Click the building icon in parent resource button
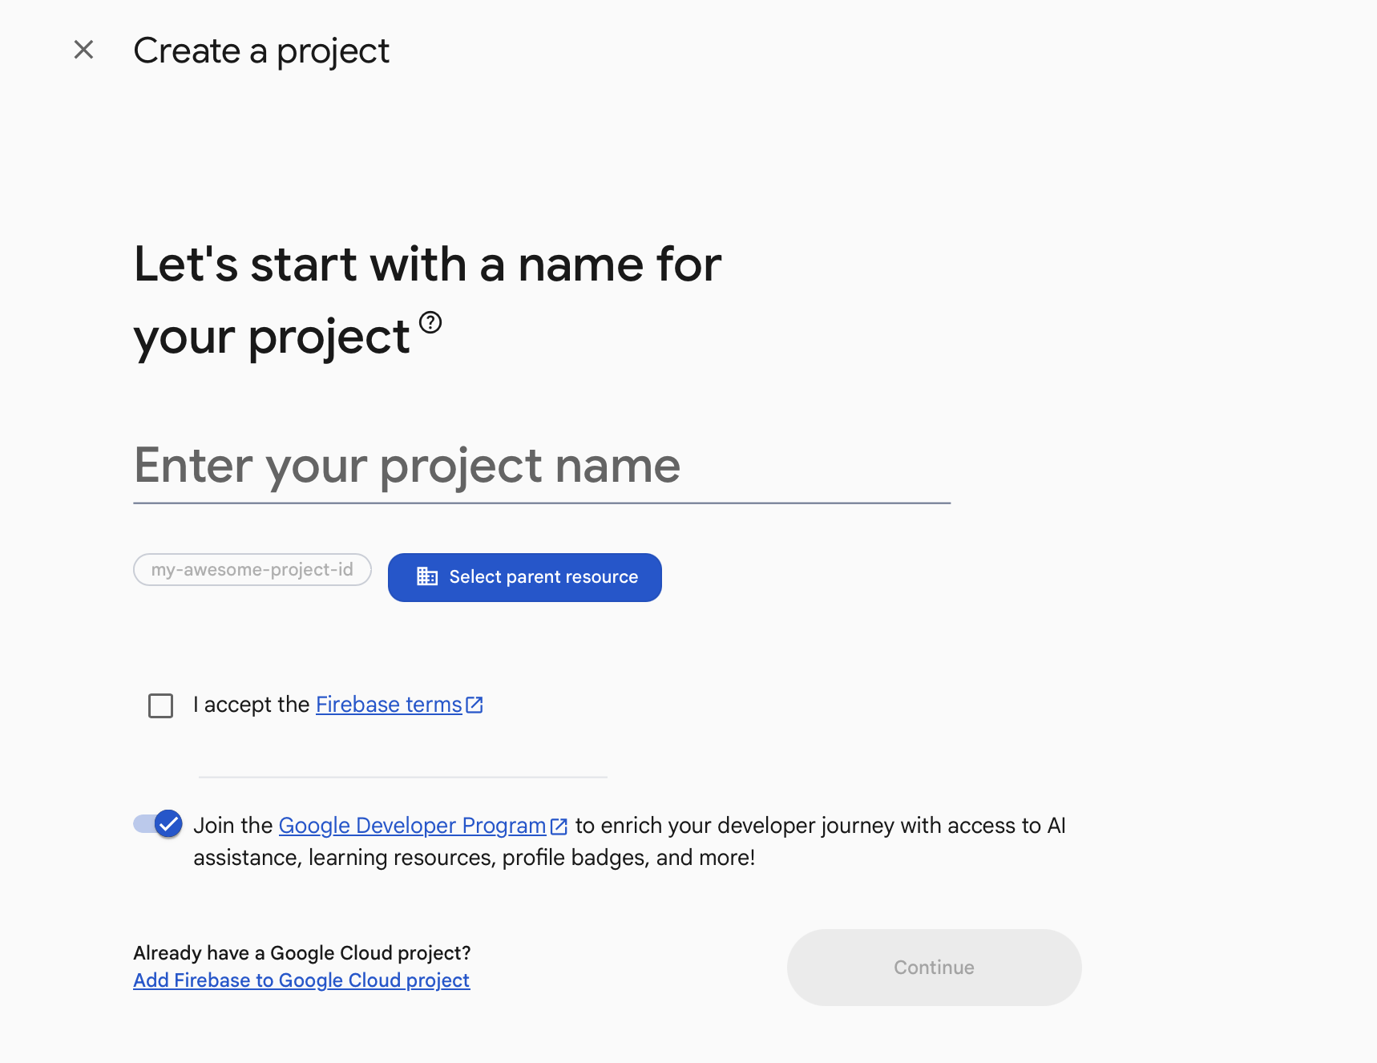The image size is (1377, 1063). point(427,576)
